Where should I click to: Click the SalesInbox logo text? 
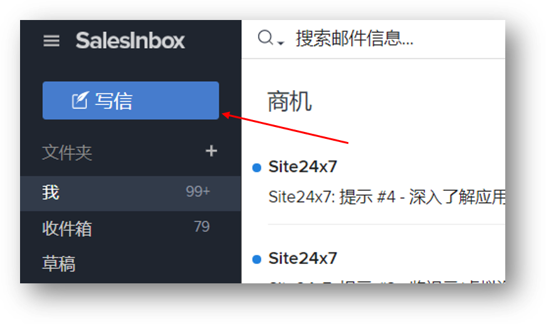click(130, 41)
